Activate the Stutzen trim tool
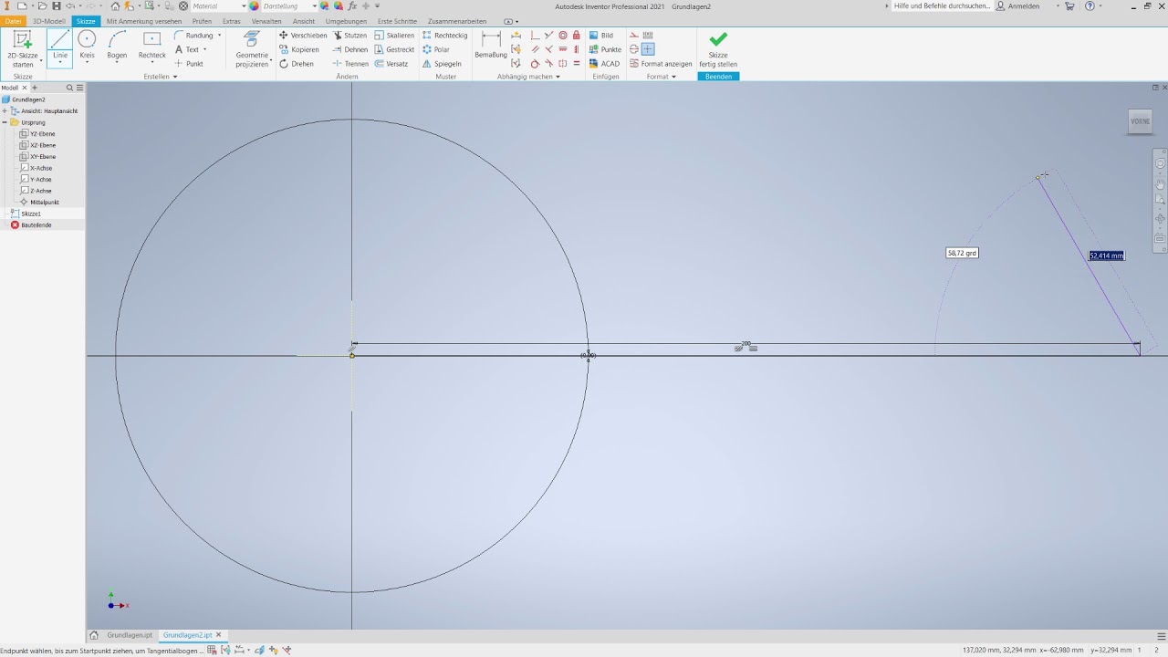 coord(350,36)
